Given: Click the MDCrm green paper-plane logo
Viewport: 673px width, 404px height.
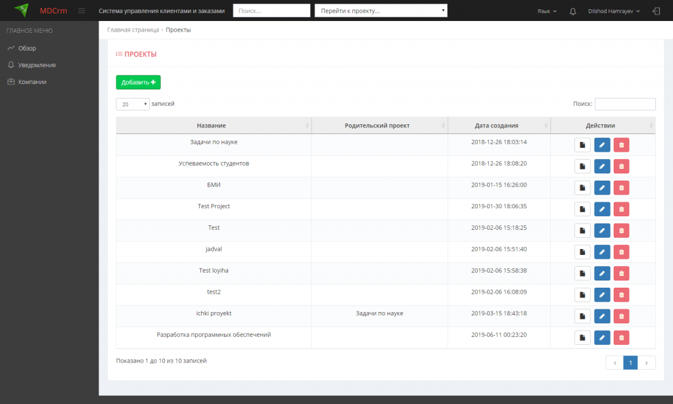Looking at the screenshot, I should tap(21, 10).
